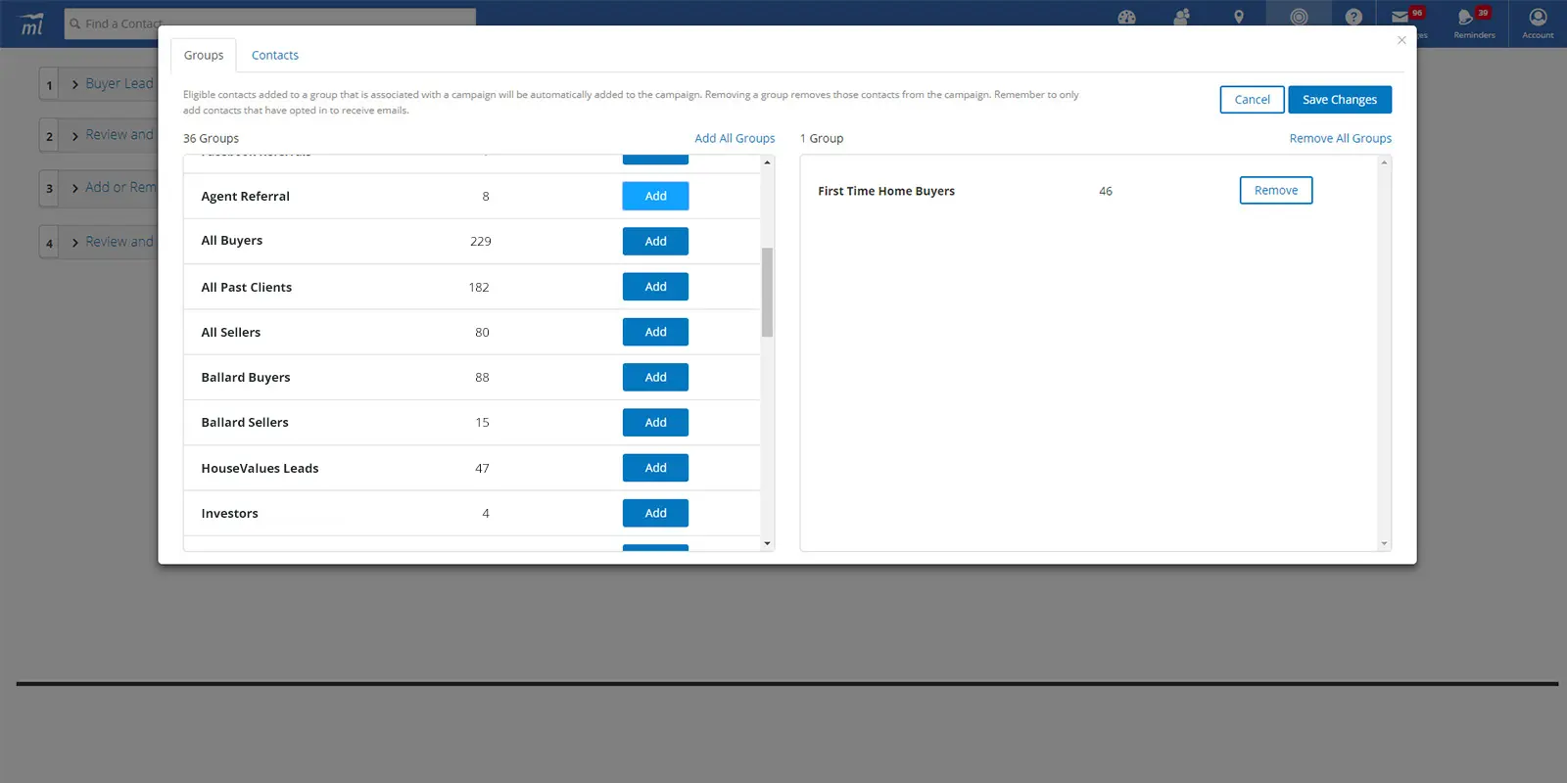Click the available groups list scrollbar thumb

[x=767, y=292]
